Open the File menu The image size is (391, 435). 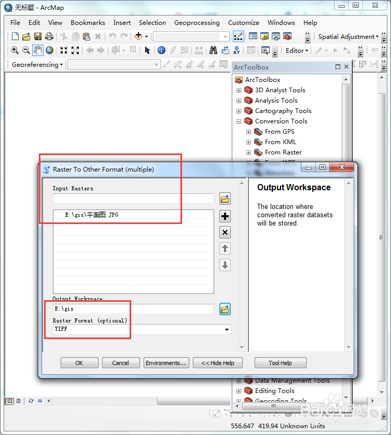click(15, 23)
